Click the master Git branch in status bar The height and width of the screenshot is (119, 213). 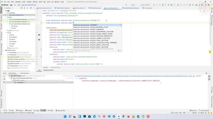click(x=201, y=113)
